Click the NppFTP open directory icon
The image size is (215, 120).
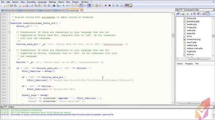click(183, 14)
